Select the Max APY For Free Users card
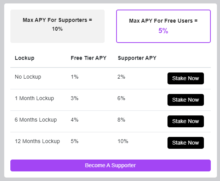 [163, 26]
